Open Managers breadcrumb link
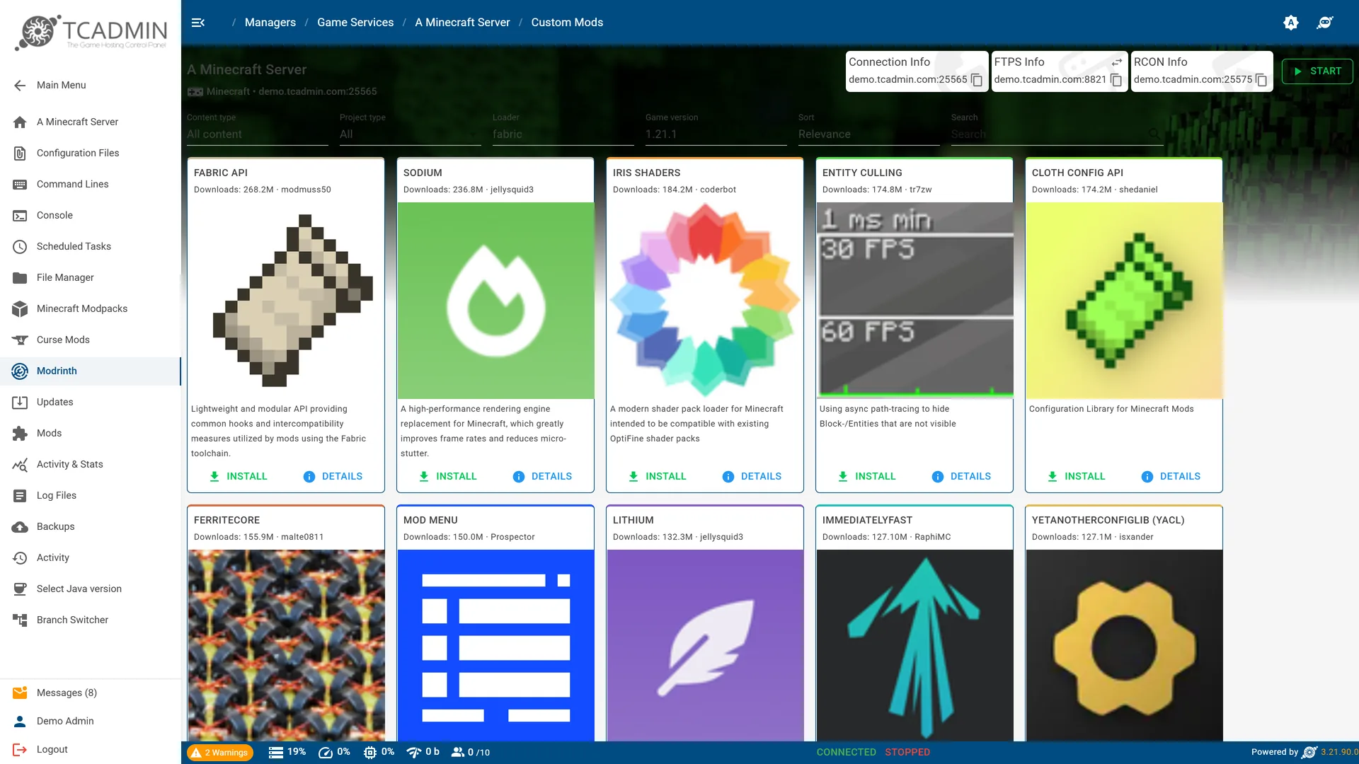1359x764 pixels. 270,23
